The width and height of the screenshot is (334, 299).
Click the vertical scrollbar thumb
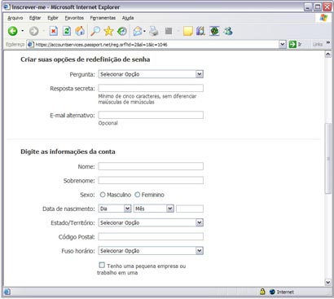(328, 158)
